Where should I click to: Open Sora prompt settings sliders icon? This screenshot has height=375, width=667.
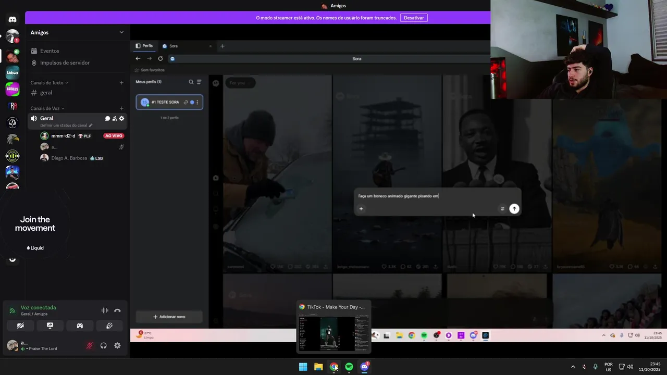point(502,209)
